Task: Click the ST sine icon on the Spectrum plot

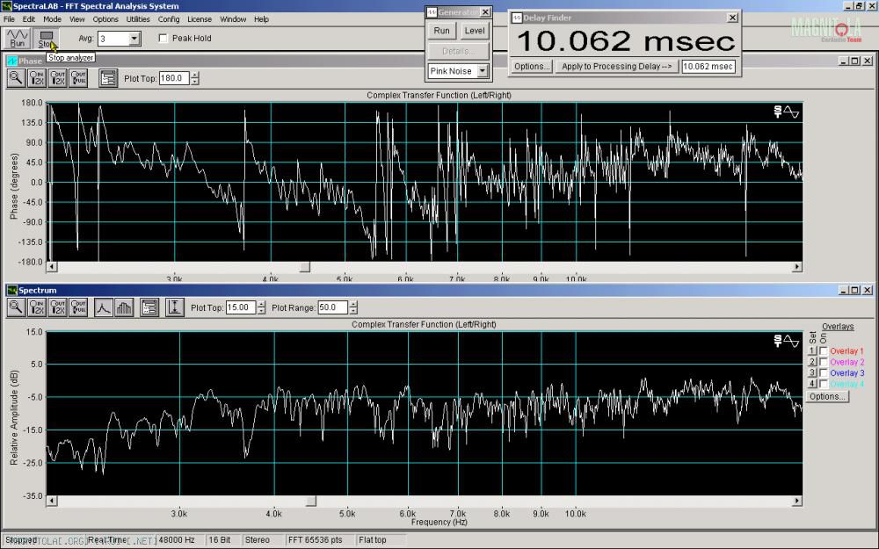Action: pyautogui.click(x=787, y=341)
